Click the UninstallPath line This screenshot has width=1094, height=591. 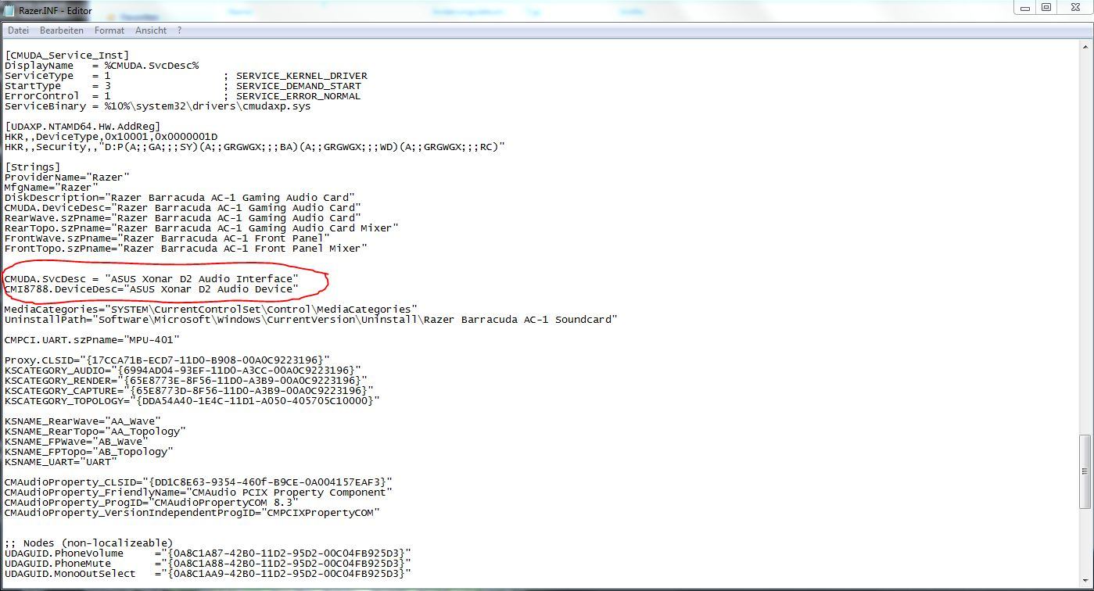pyautogui.click(x=310, y=320)
